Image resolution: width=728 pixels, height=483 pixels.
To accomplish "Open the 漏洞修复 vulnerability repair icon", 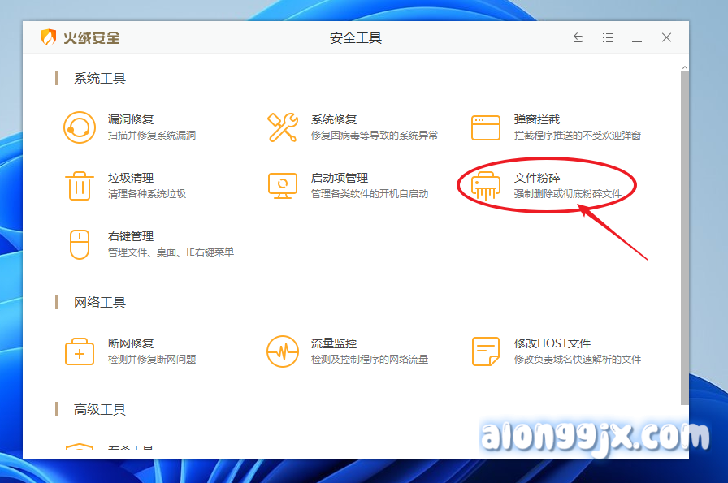I will 80,127.
